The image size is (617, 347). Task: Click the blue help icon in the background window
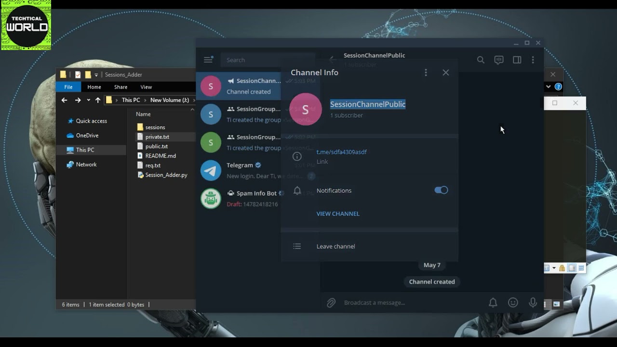pyautogui.click(x=558, y=87)
